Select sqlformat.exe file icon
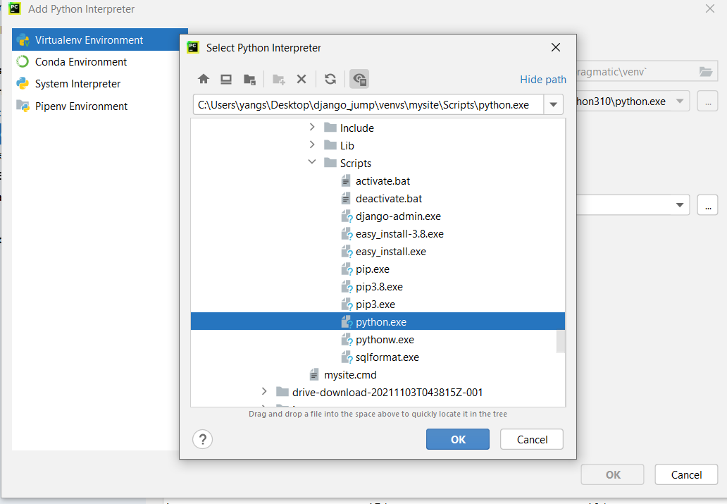727x504 pixels. pyautogui.click(x=347, y=357)
